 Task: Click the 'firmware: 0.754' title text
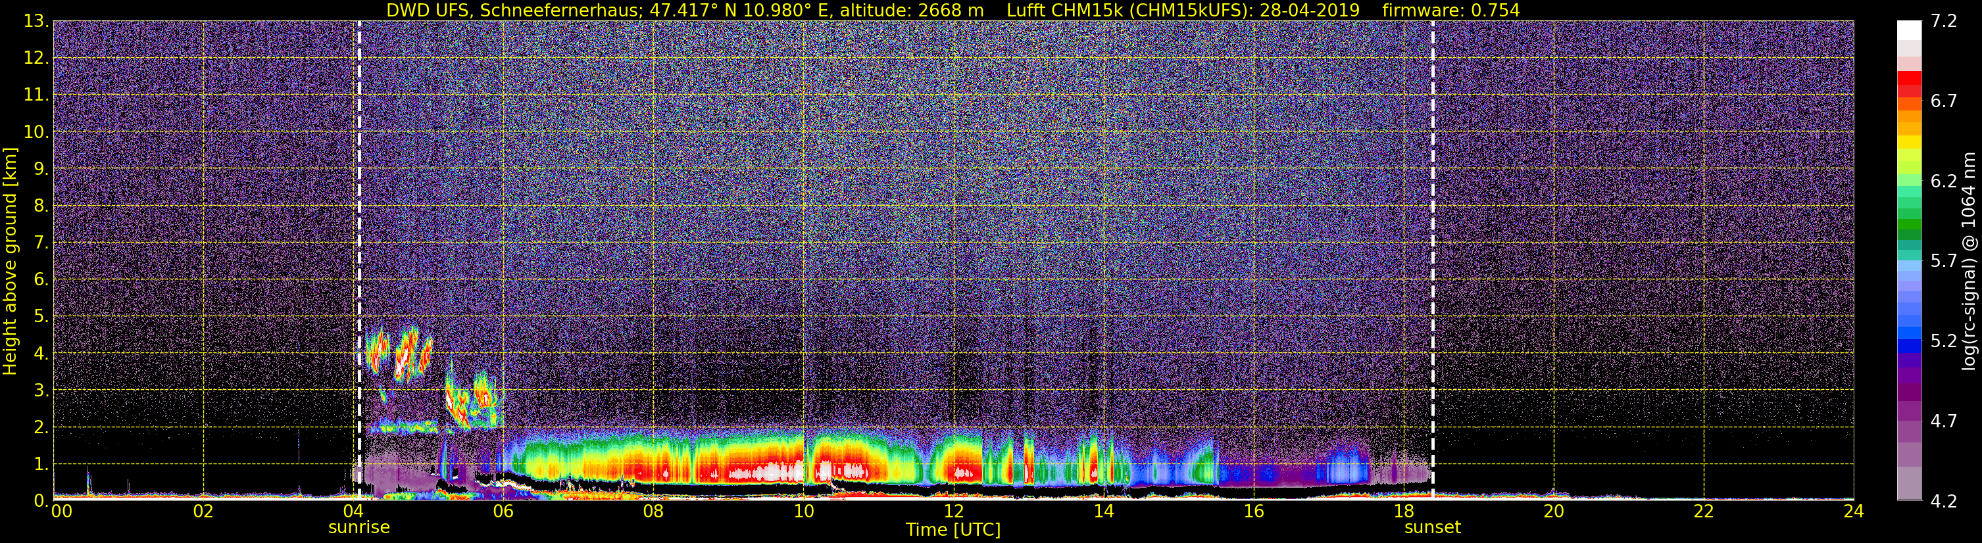click(x=1450, y=11)
